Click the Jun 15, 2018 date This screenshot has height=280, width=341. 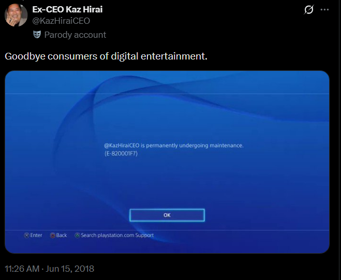click(x=70, y=269)
